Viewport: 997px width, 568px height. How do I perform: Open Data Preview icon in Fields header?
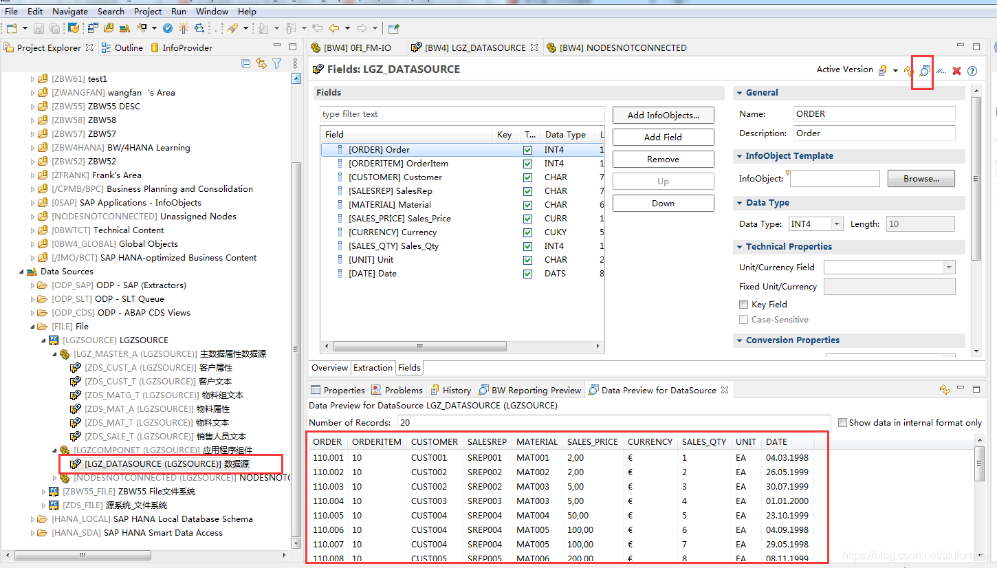click(x=924, y=70)
